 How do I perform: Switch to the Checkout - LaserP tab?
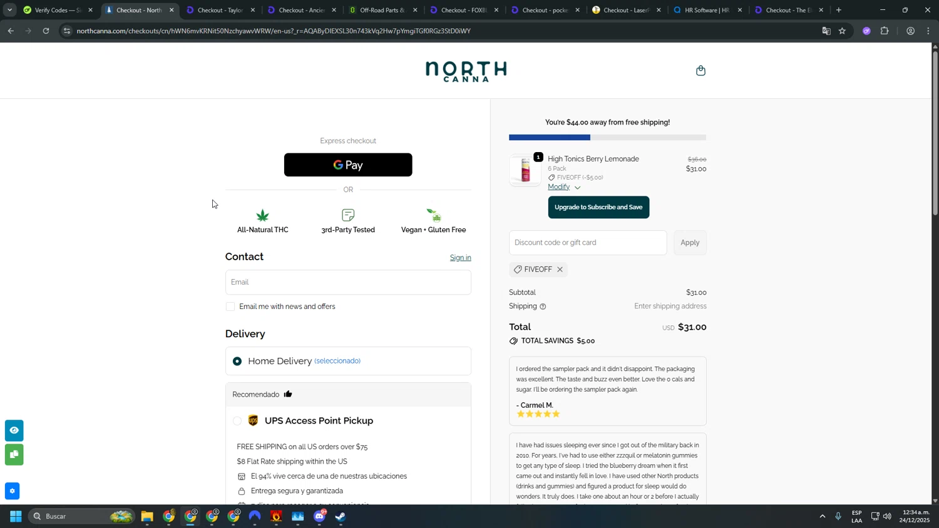coord(626,10)
